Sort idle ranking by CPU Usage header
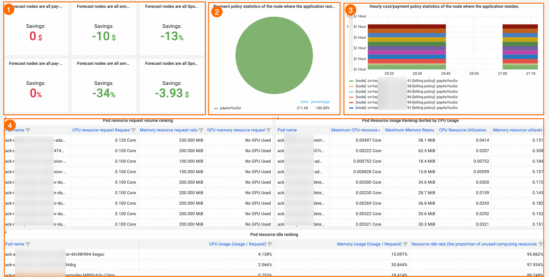Image resolution: width=549 pixels, height=277 pixels. [x=238, y=244]
